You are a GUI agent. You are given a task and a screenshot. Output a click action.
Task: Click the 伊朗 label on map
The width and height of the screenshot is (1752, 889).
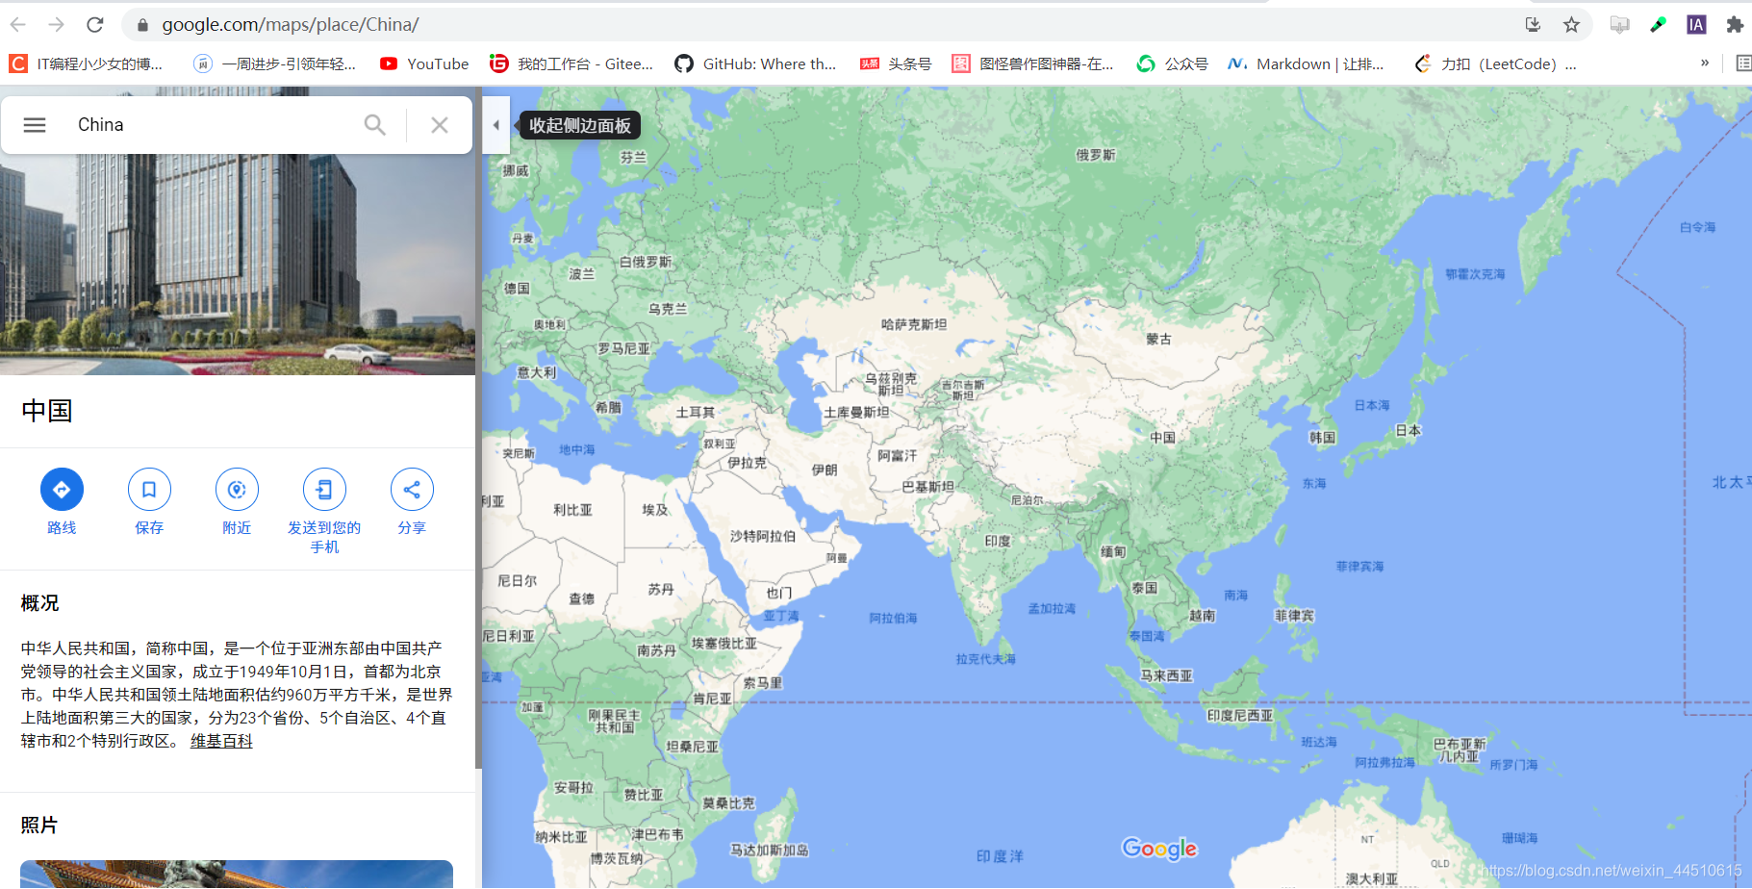825,470
